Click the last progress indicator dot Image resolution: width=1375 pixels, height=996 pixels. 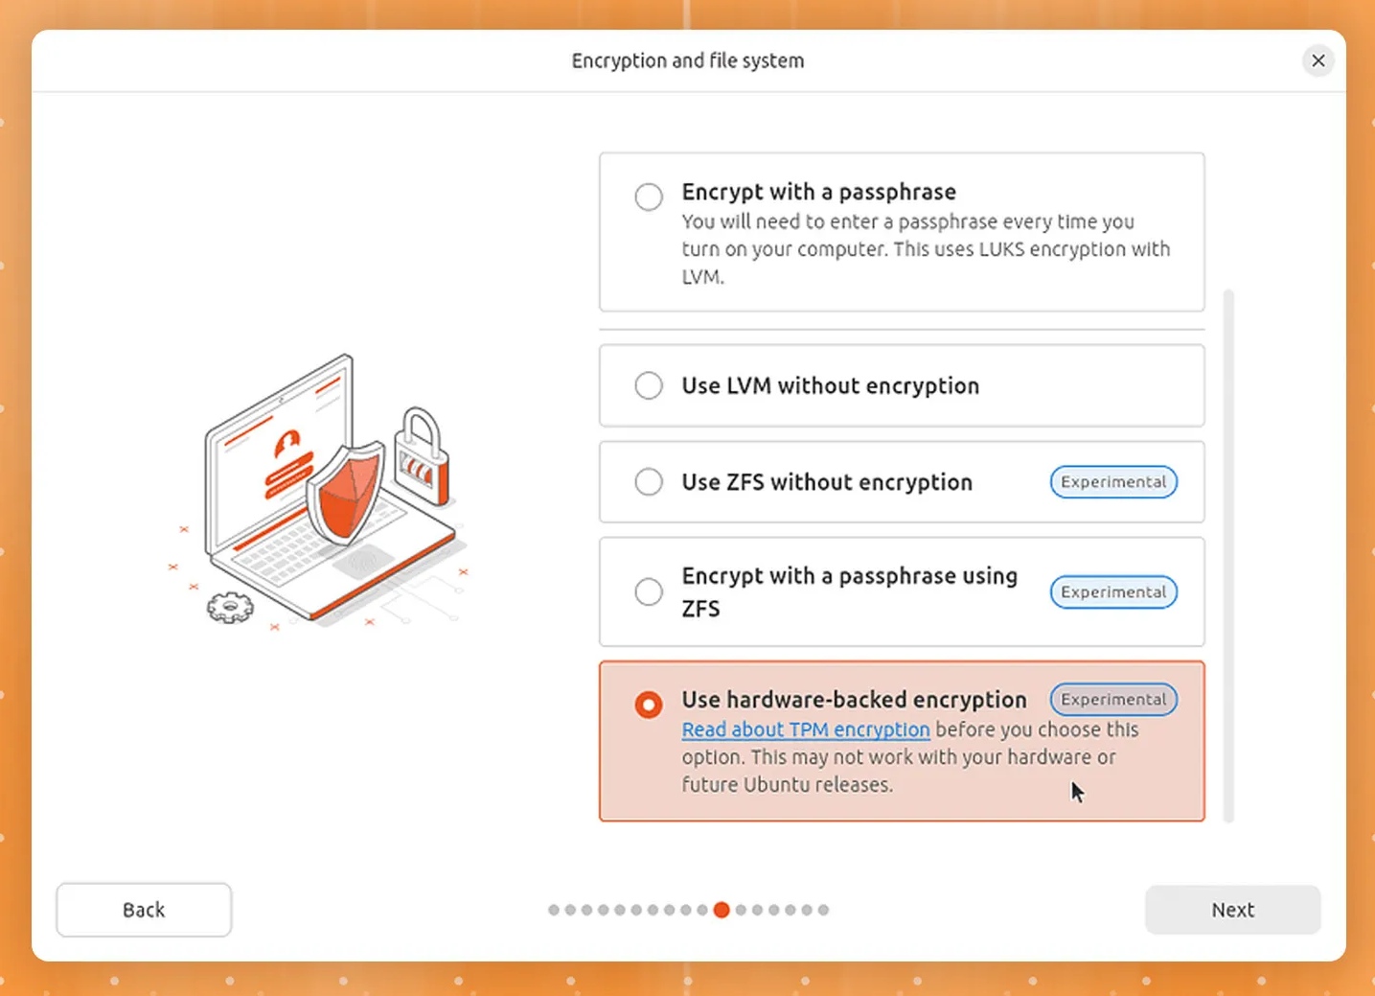(823, 910)
